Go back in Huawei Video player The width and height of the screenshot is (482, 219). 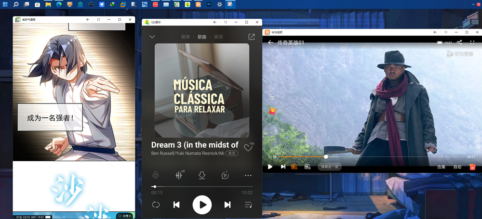[270, 43]
